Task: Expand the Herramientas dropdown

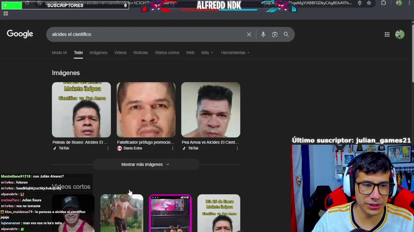Action: 235,53
